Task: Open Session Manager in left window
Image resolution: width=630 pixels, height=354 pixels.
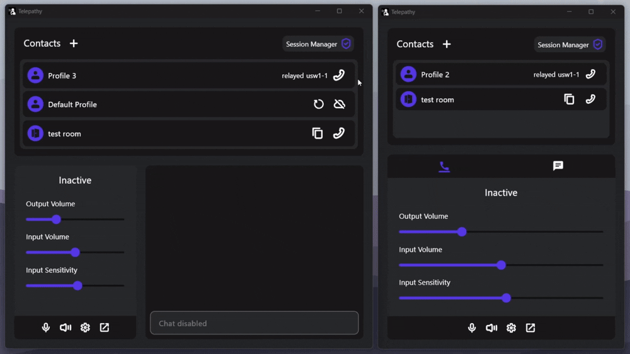Action: 318,43
